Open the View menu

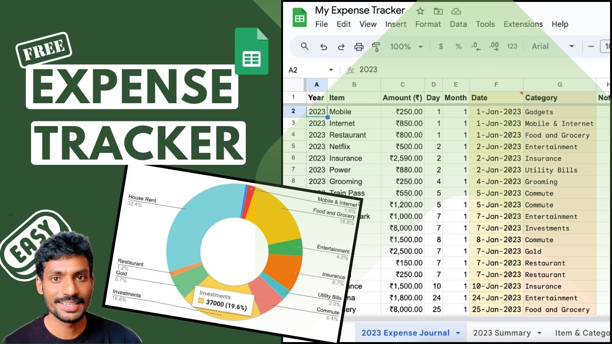coord(368,24)
